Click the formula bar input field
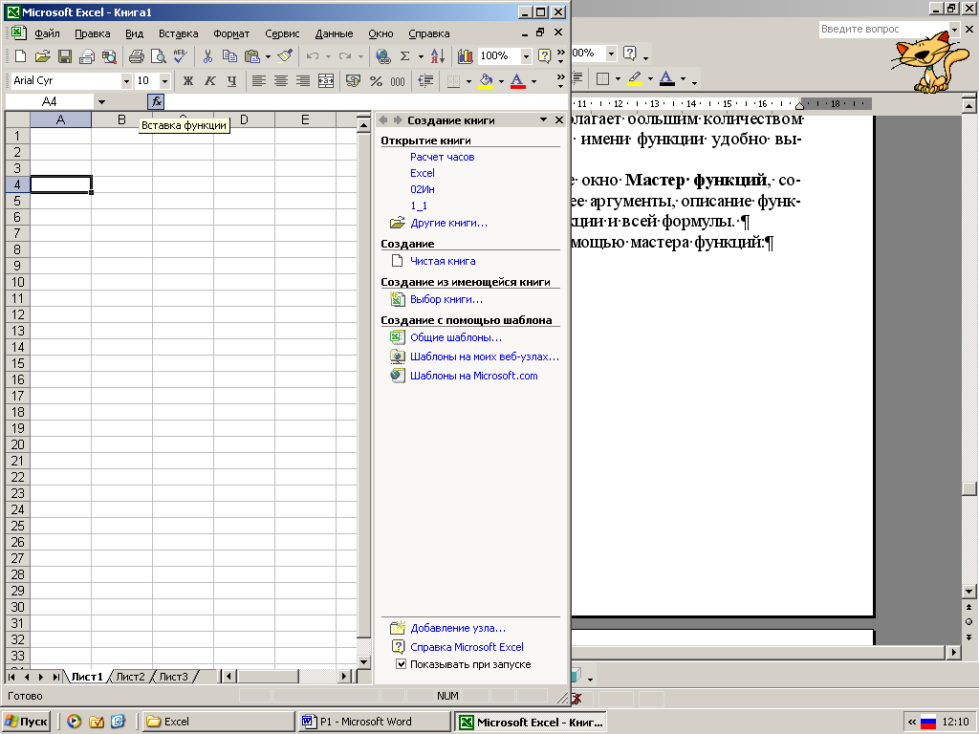 pos(364,101)
